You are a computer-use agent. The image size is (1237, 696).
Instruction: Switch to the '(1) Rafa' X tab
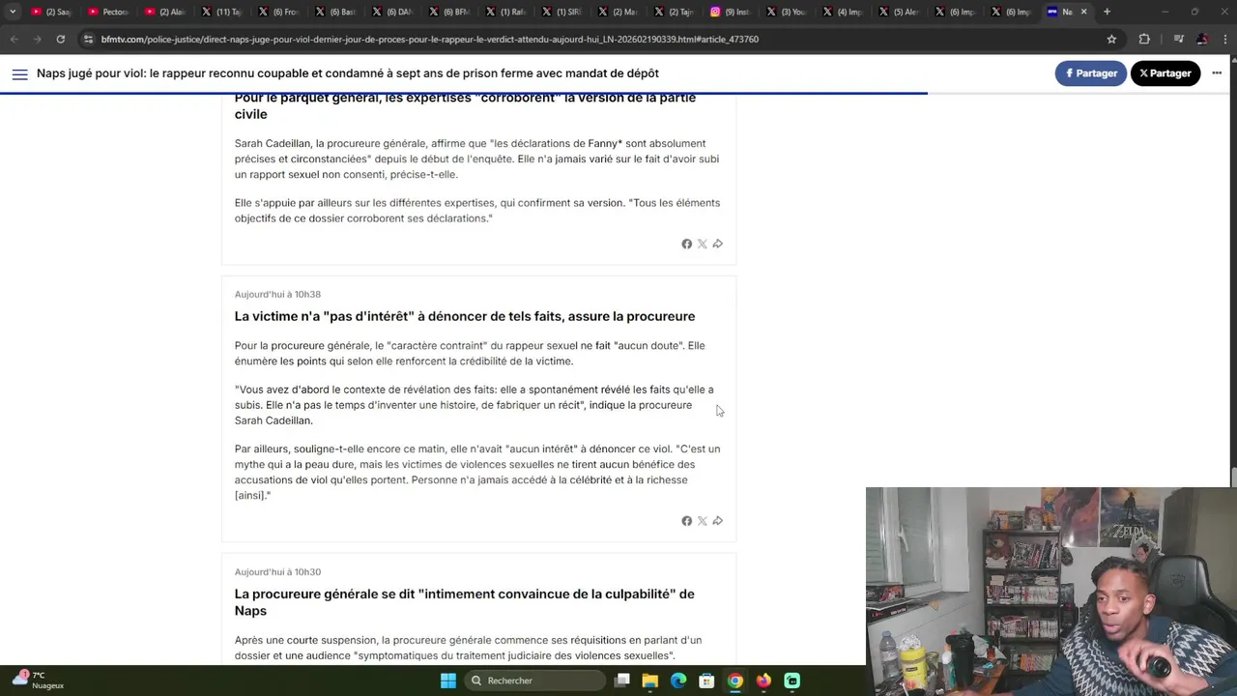pyautogui.click(x=504, y=12)
